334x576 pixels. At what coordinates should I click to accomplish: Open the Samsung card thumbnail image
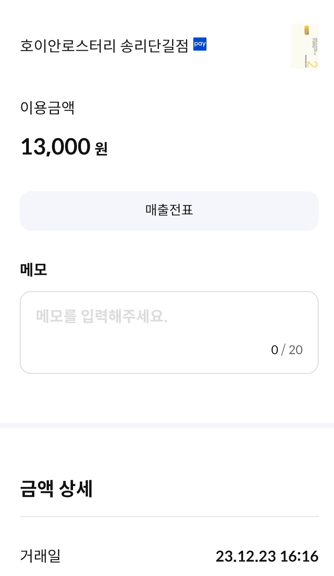[304, 46]
